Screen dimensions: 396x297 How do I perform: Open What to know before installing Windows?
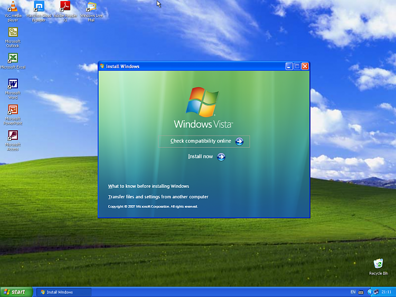pyautogui.click(x=148, y=186)
